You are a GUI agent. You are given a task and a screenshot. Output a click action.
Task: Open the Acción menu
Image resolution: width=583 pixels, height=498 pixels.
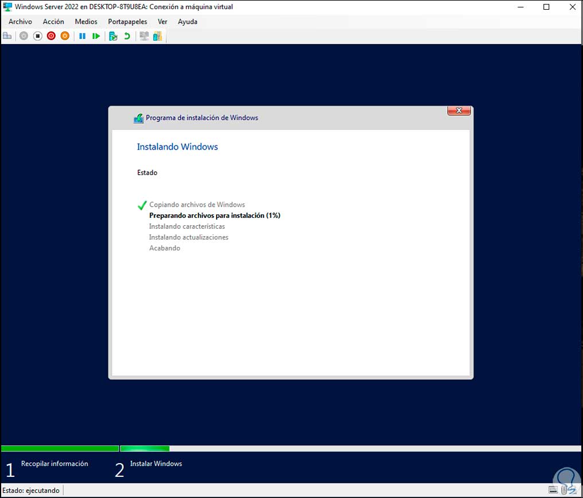53,22
